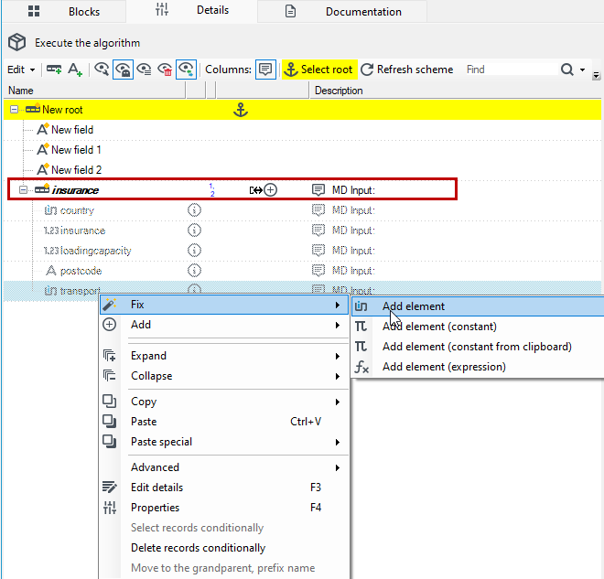This screenshot has width=604, height=579.
Task: Switch to the Blocks tab
Action: pos(64,12)
